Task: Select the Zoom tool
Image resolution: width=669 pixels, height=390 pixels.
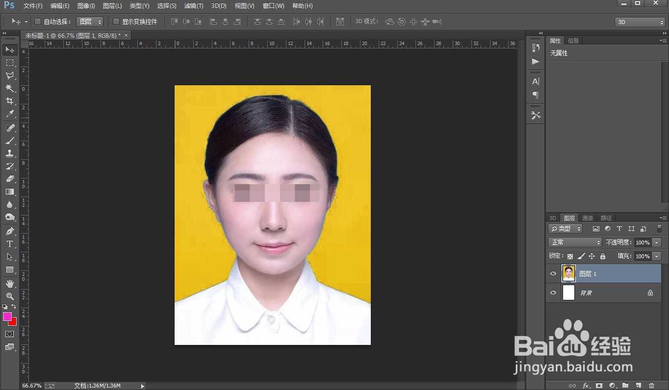Action: (x=9, y=296)
